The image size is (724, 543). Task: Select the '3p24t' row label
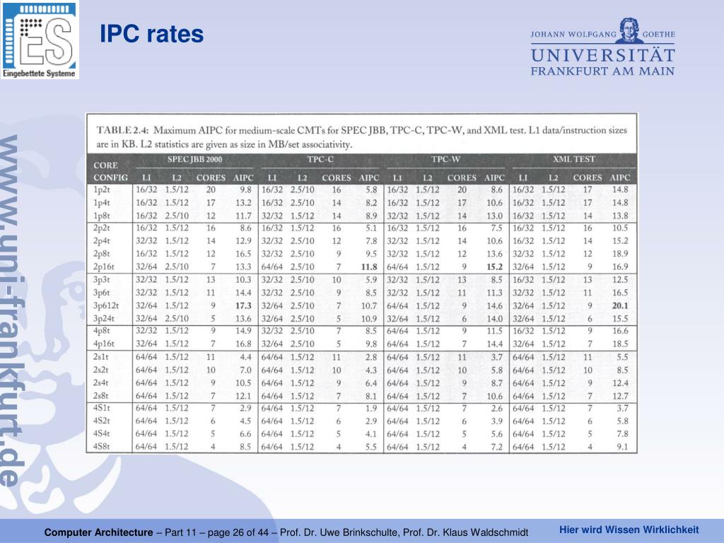[x=103, y=319]
